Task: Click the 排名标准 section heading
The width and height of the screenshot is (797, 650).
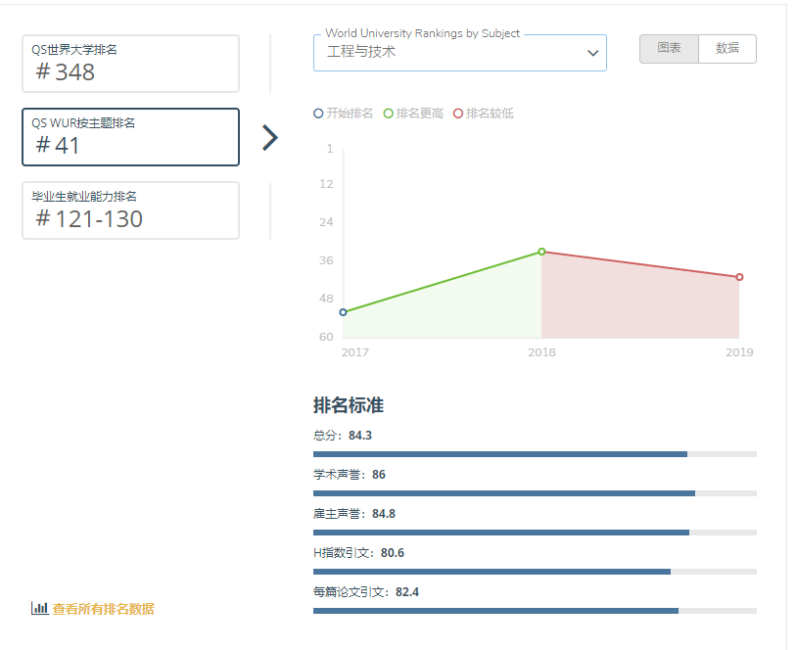Action: click(348, 405)
